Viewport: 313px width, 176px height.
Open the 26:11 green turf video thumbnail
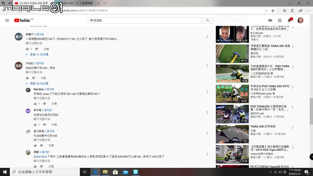click(x=232, y=54)
